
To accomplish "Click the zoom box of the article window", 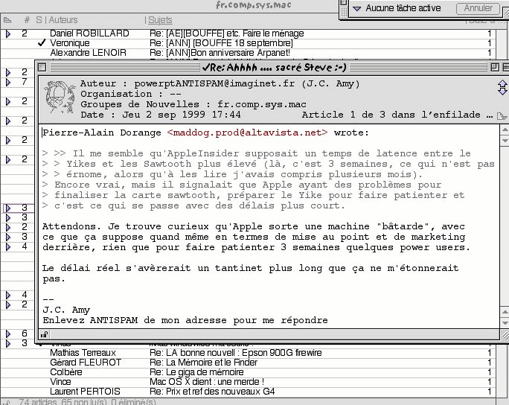I will [x=495, y=67].
